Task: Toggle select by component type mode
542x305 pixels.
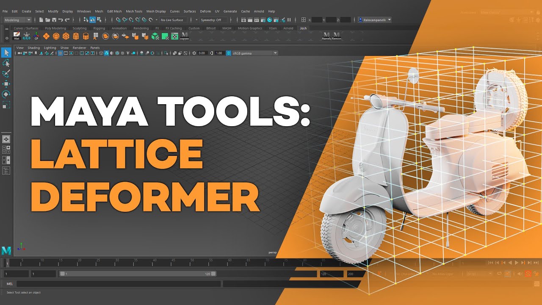Action: pyautogui.click(x=99, y=20)
